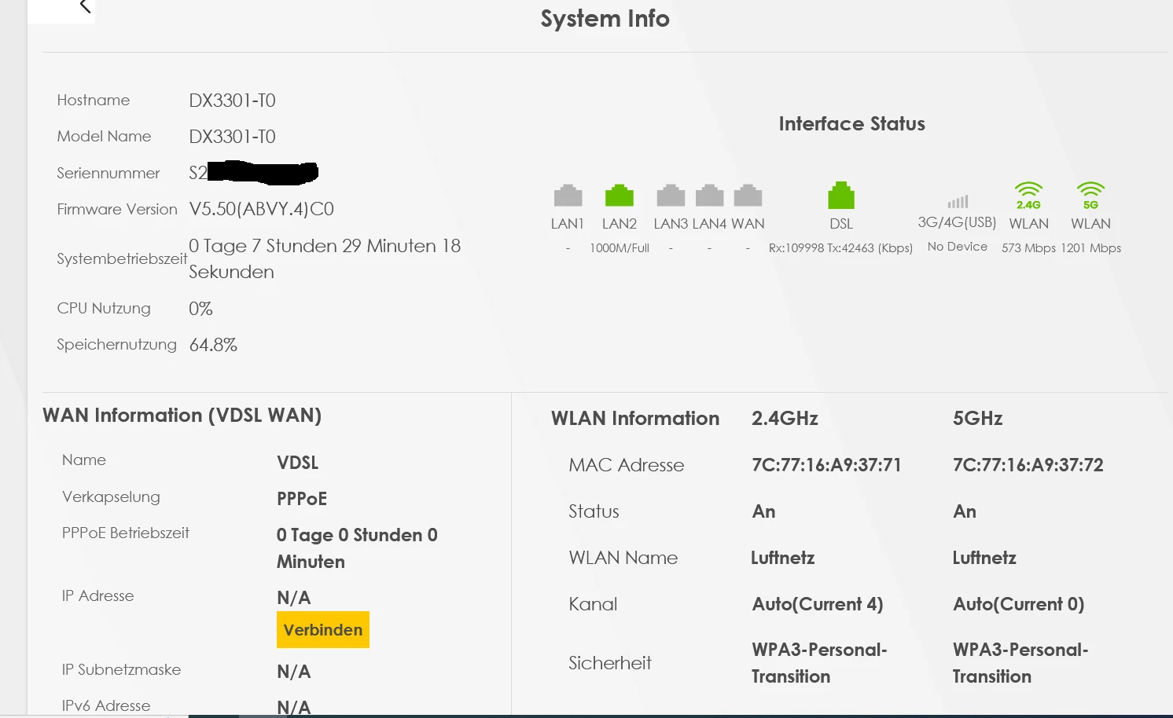Click the 2.4GHz column header

click(x=785, y=419)
